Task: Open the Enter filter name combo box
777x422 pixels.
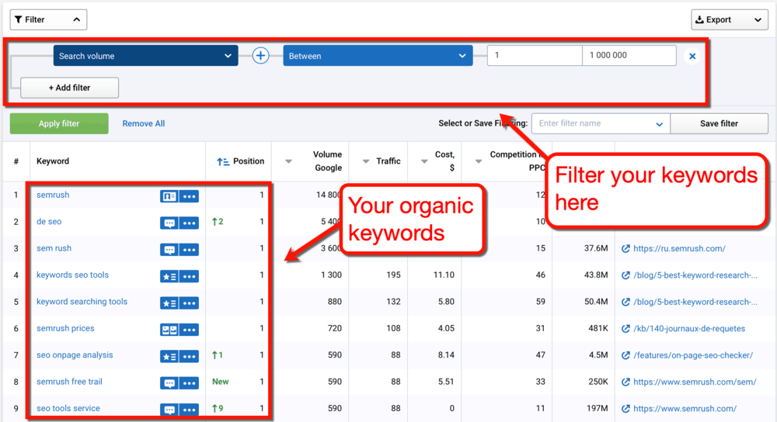Action: [601, 123]
